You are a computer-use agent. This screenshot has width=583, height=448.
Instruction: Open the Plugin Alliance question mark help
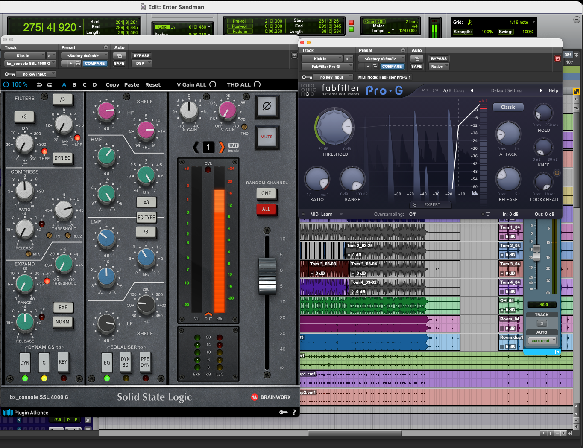click(x=294, y=412)
